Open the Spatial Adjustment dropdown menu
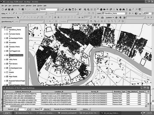The image size is (154, 115). [9, 18]
